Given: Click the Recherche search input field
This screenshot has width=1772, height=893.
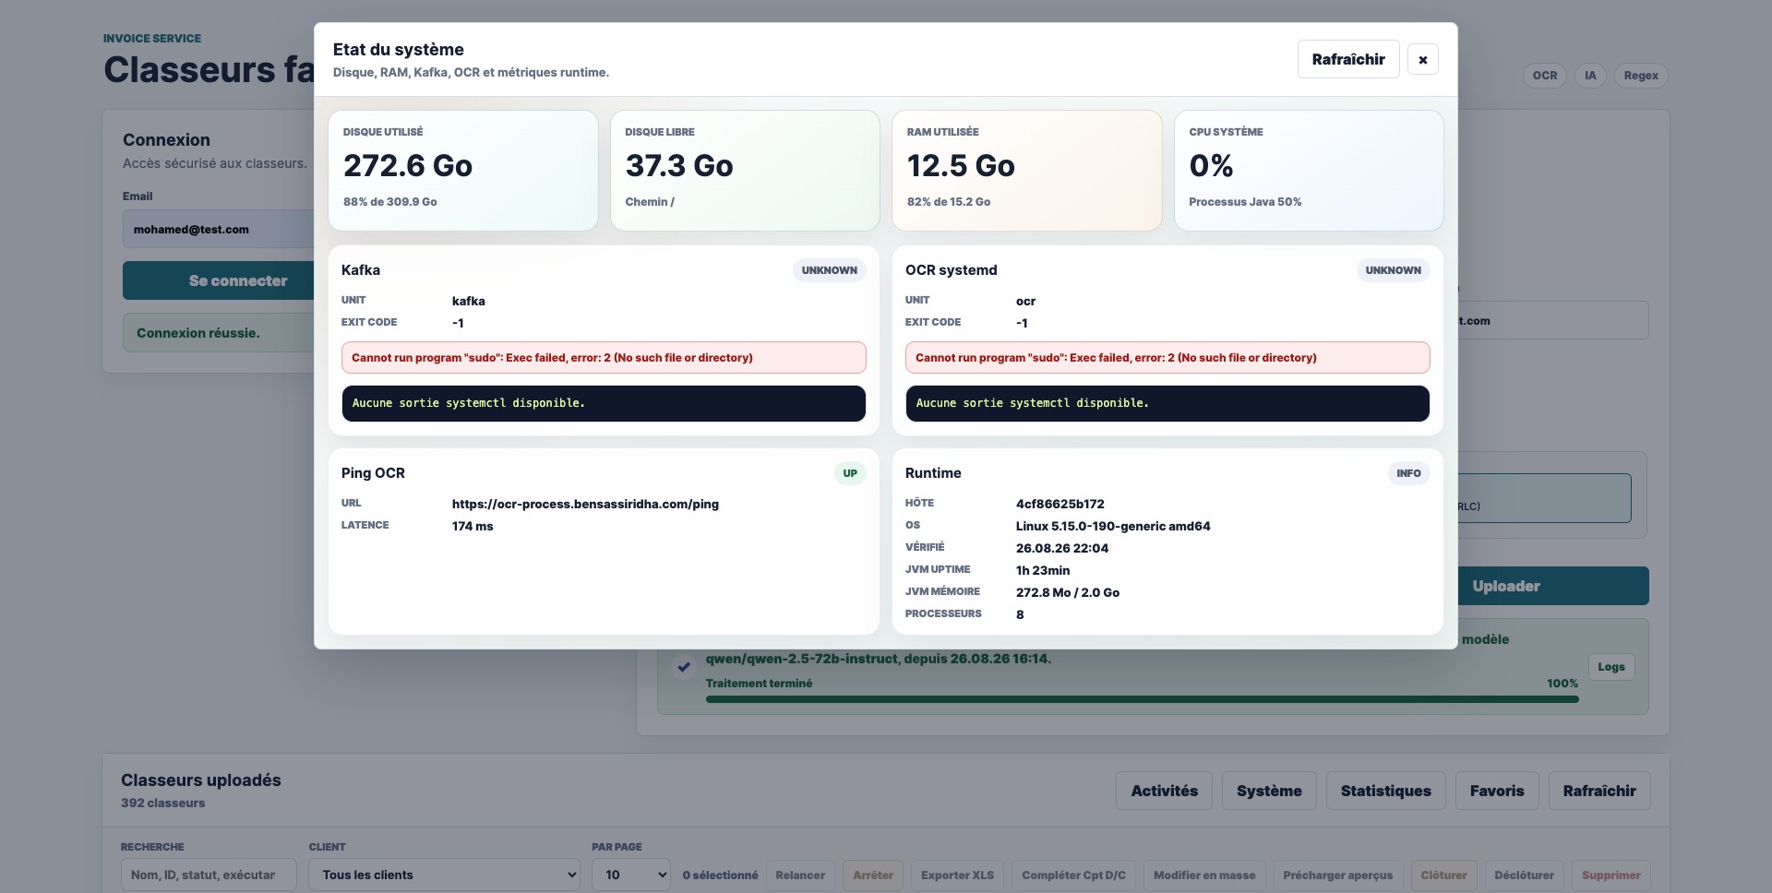Looking at the screenshot, I should pyautogui.click(x=209, y=875).
